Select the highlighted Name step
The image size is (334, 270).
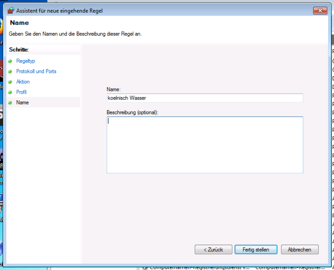pos(22,102)
